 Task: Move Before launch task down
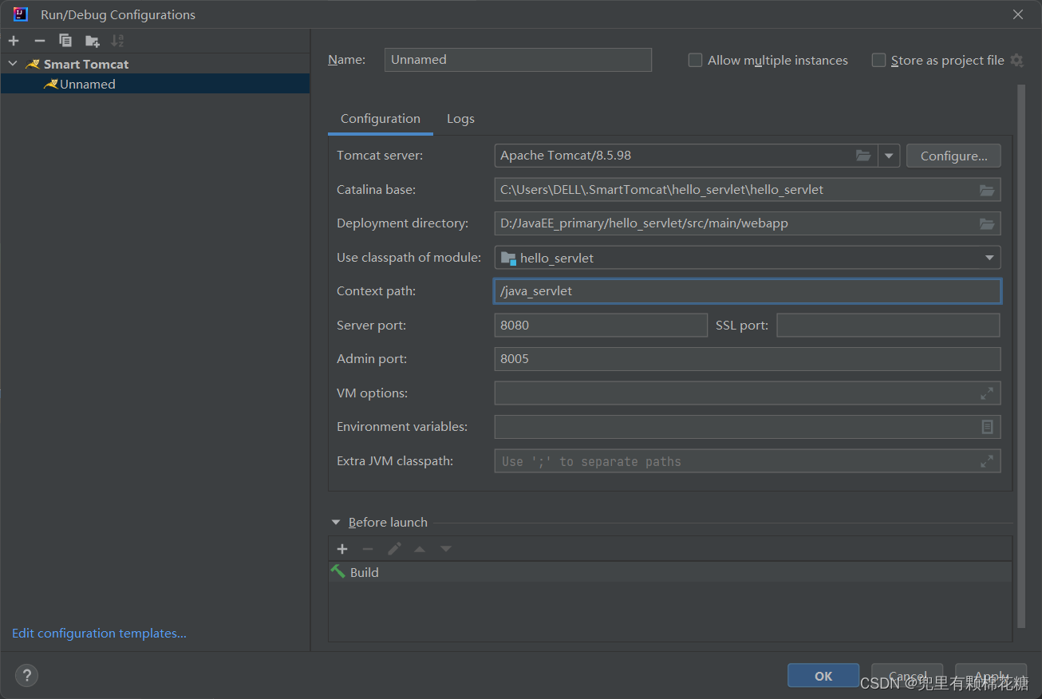point(446,549)
